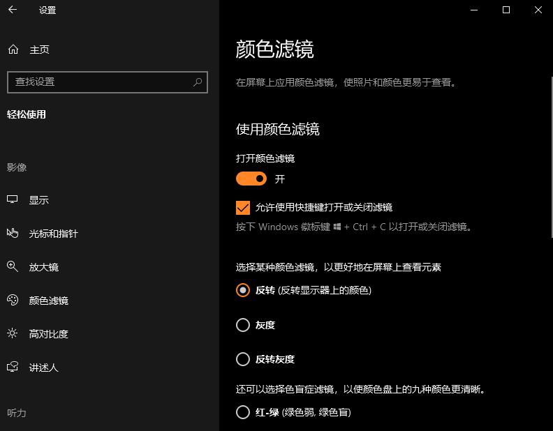Select the inverted (反转) radio button

pos(243,290)
